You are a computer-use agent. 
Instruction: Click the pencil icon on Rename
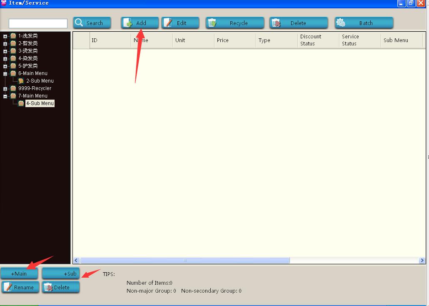(x=7, y=287)
